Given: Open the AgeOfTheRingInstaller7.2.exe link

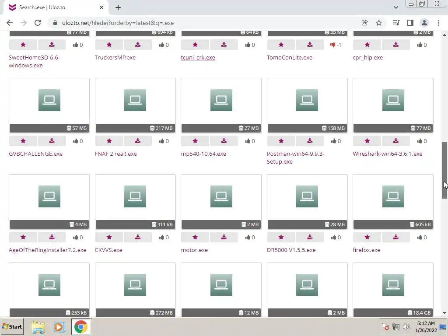Looking at the screenshot, I should pos(47,250).
